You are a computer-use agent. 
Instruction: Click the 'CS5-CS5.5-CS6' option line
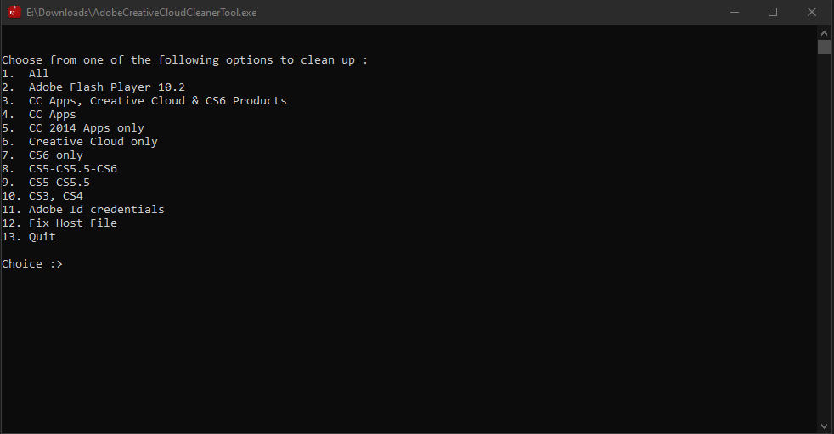[59, 169]
